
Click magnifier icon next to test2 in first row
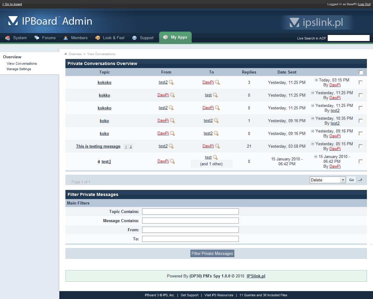coord(171,82)
